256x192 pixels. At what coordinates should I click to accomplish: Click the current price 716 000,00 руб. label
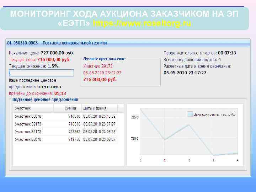[x=40, y=60]
